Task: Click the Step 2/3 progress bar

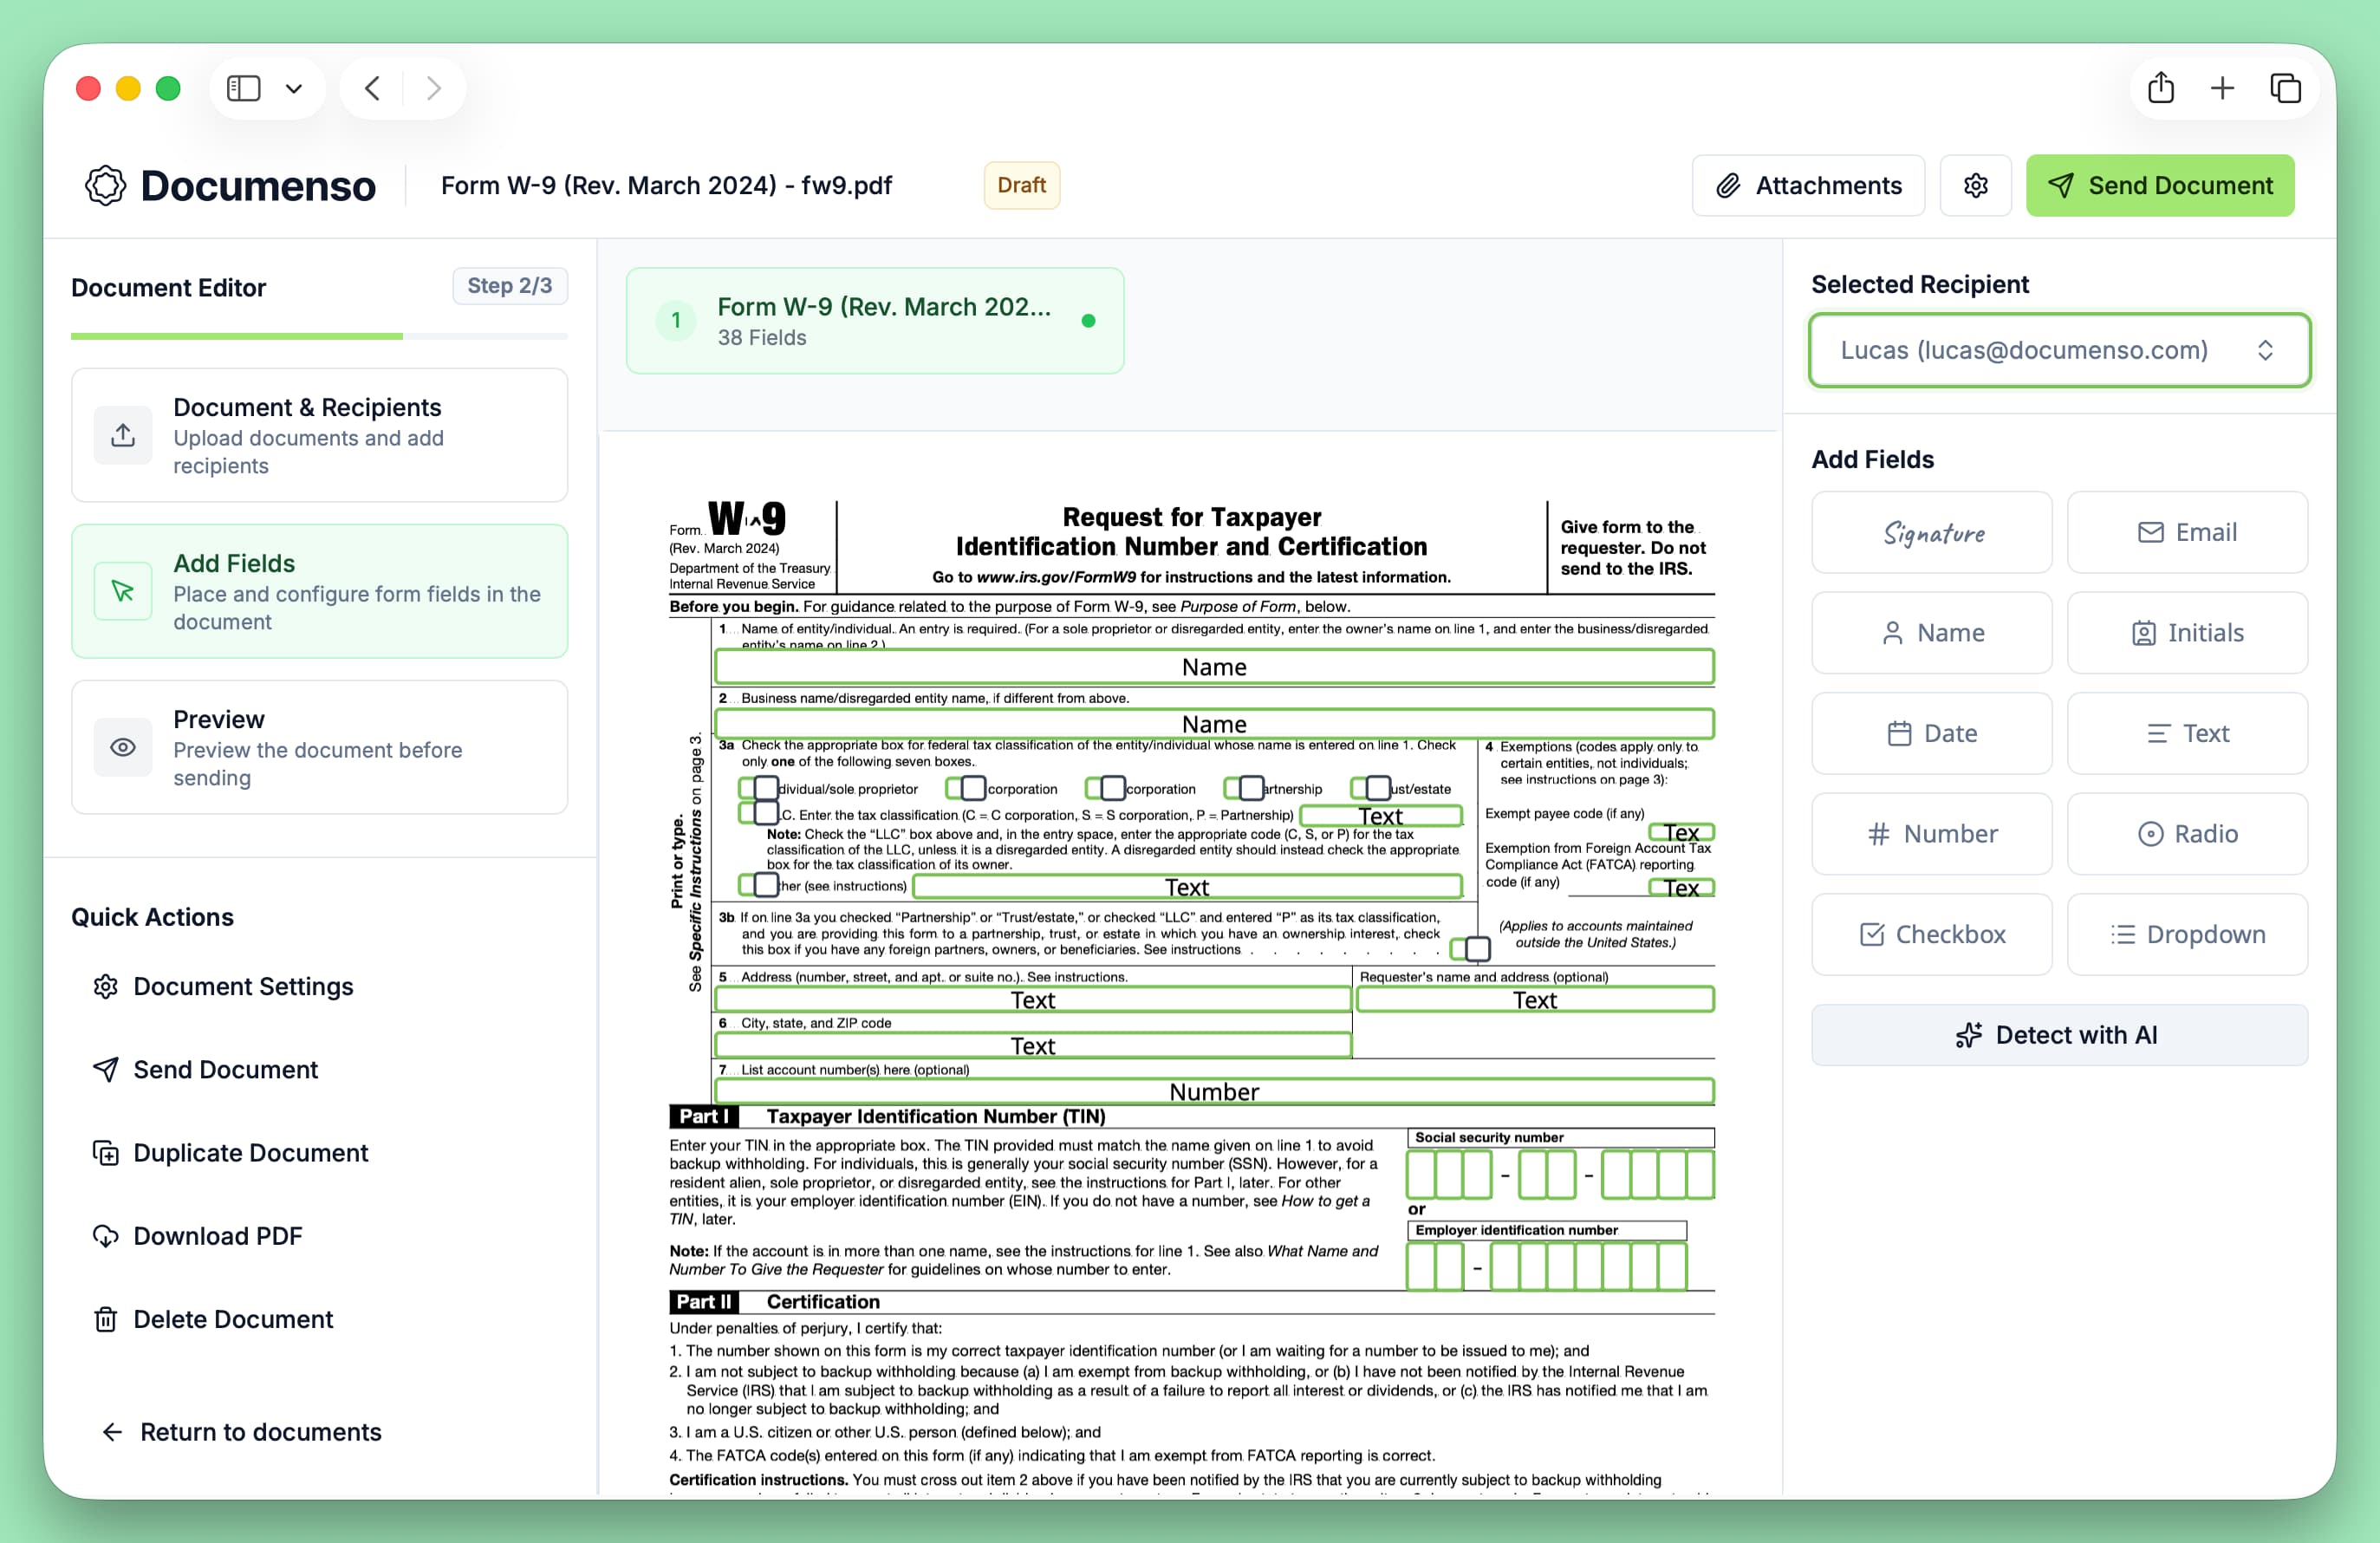Action: pos(319,337)
